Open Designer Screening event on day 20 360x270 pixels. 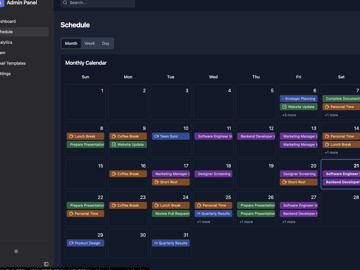click(298, 174)
